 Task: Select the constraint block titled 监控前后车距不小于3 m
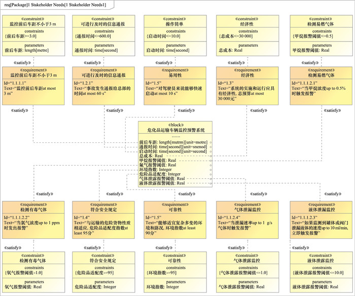click(x=33, y=24)
